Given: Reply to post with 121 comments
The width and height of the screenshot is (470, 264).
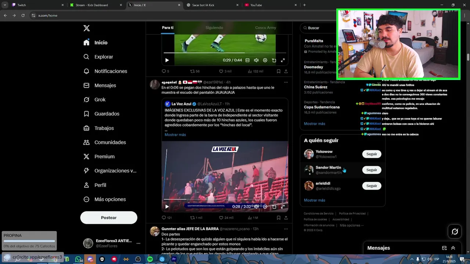Looking at the screenshot, I should pyautogui.click(x=167, y=217).
